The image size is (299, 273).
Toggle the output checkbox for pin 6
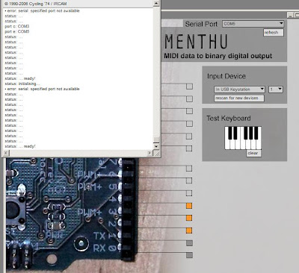(189, 181)
